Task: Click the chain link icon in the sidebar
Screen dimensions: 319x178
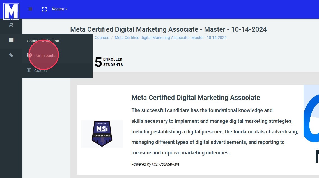Action: (x=11, y=55)
